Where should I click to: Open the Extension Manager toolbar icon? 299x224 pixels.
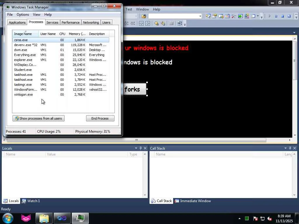(247, 16)
